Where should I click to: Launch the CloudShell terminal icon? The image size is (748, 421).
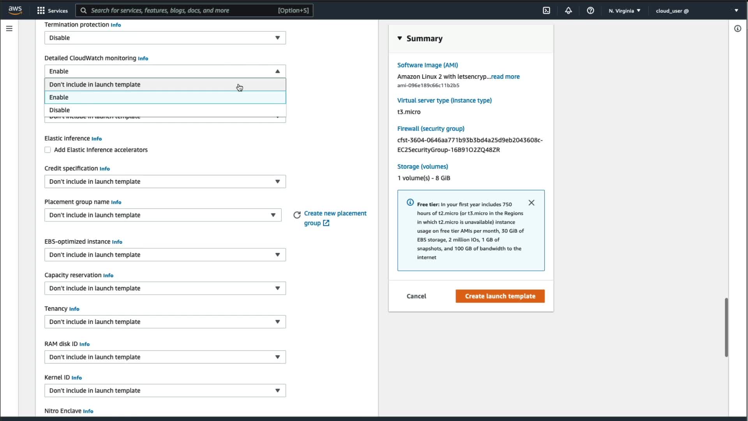pyautogui.click(x=546, y=11)
